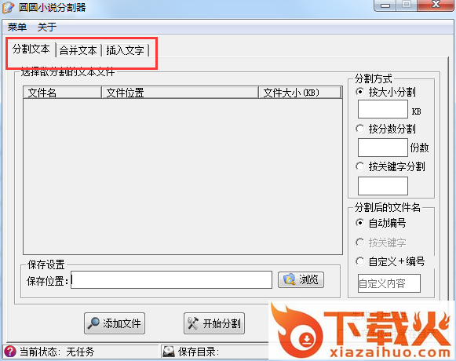The height and width of the screenshot is (361, 456).
Task: Click the app icon in title bar
Action: (8, 7)
